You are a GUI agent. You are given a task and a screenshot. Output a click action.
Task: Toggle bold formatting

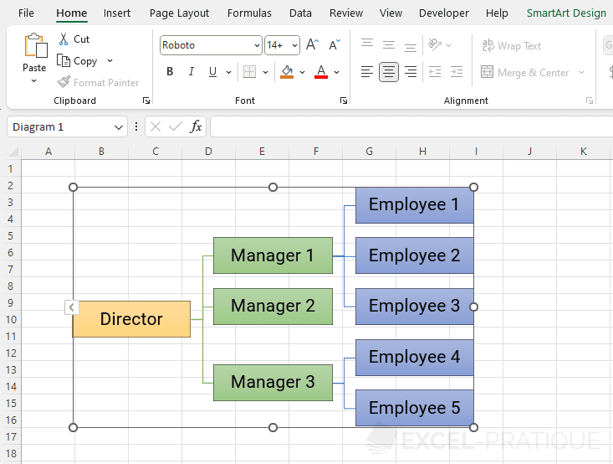[x=170, y=72]
